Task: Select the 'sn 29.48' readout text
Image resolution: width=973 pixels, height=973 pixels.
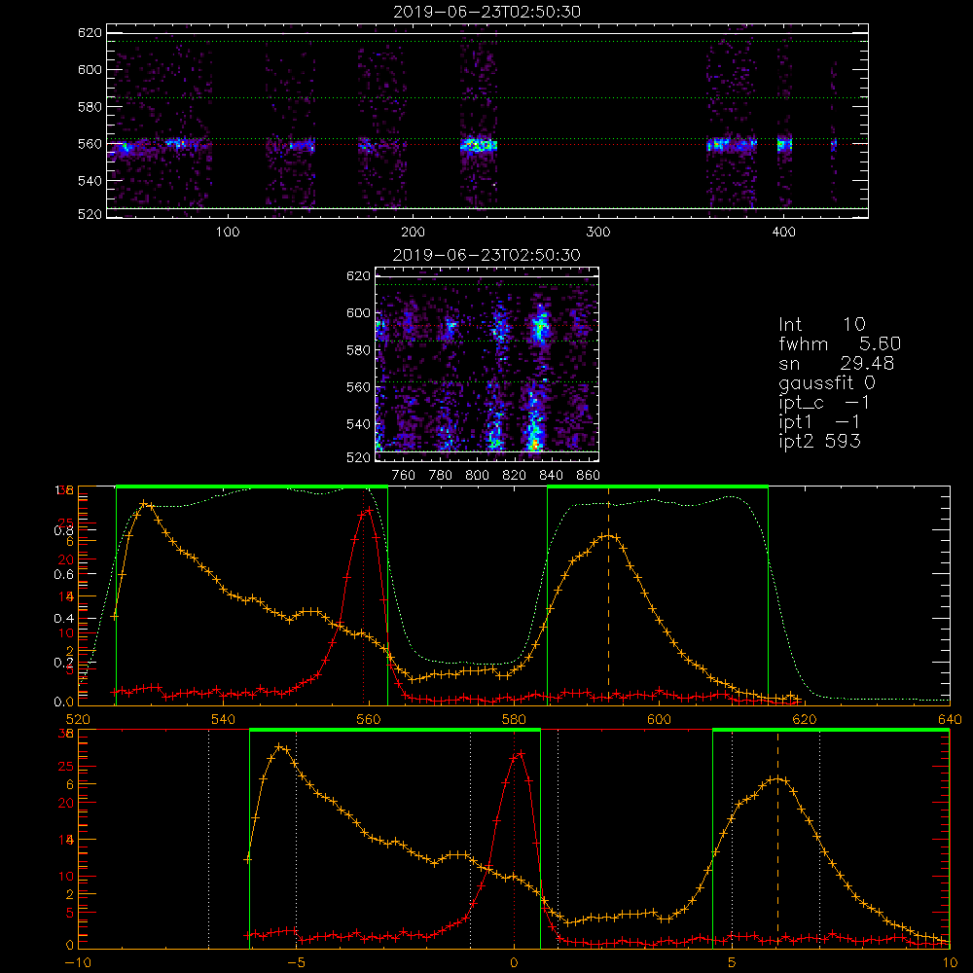Action: point(837,363)
